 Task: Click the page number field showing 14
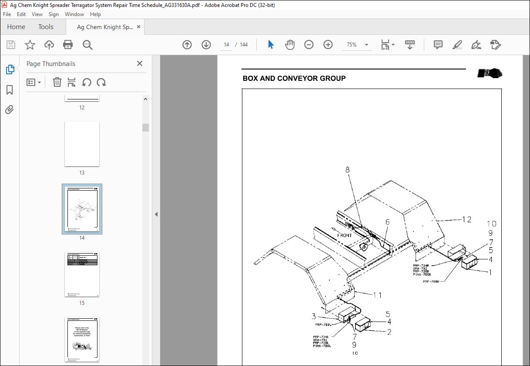[226, 45]
